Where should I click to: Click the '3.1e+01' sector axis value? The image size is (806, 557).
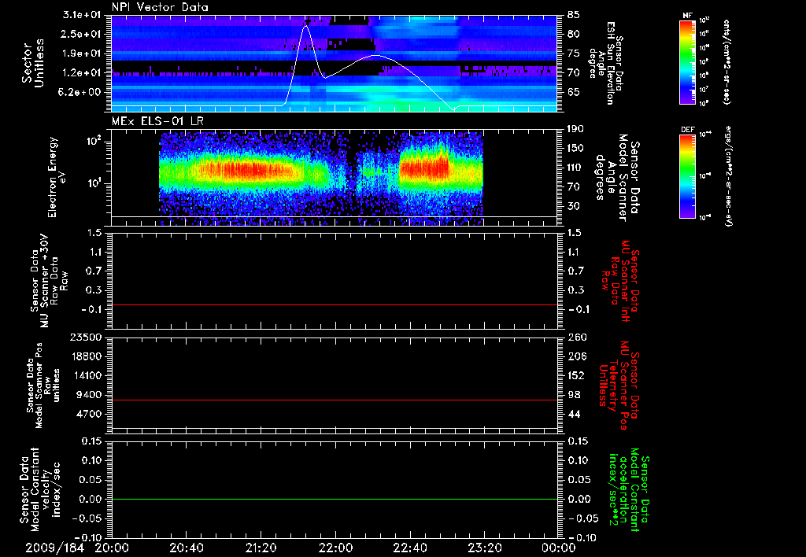tap(82, 15)
